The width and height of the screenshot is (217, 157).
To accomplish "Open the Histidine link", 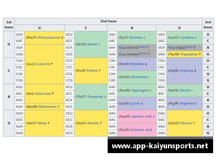I will pos(137,64).
